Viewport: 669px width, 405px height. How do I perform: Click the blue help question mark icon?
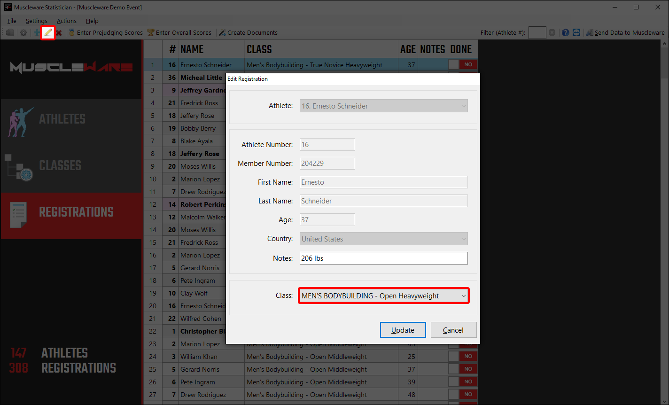click(x=565, y=32)
